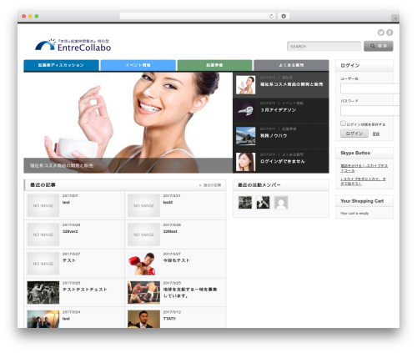This screenshot has width=417, height=353.
Task: Open the blue discussion navigation tab
Action: pos(61,65)
